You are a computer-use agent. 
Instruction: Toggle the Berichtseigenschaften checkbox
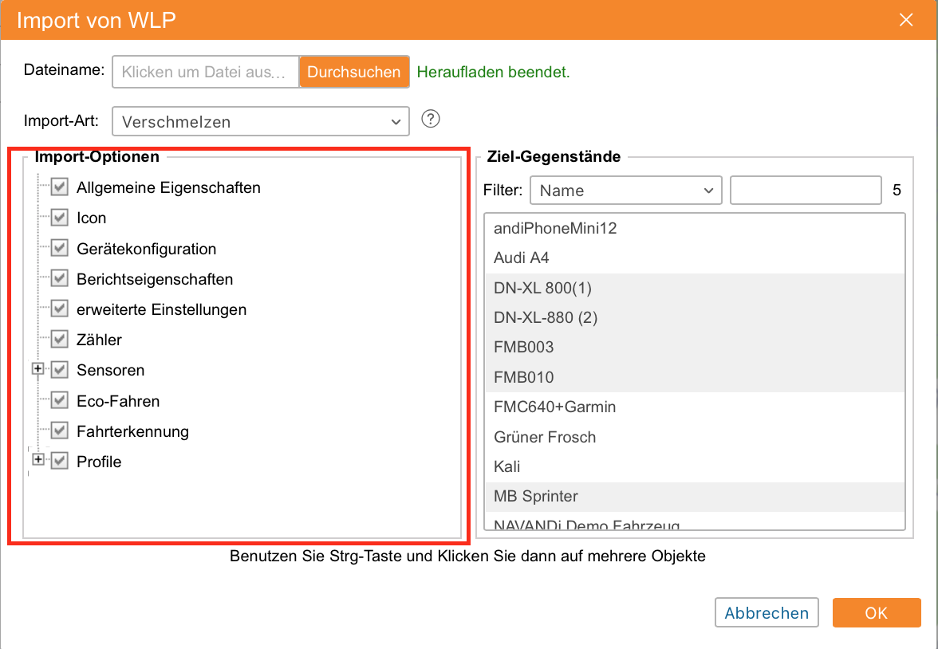pos(59,279)
